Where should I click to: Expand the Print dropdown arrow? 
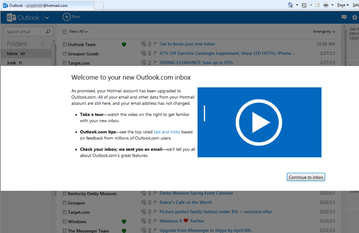tap(332, 5)
